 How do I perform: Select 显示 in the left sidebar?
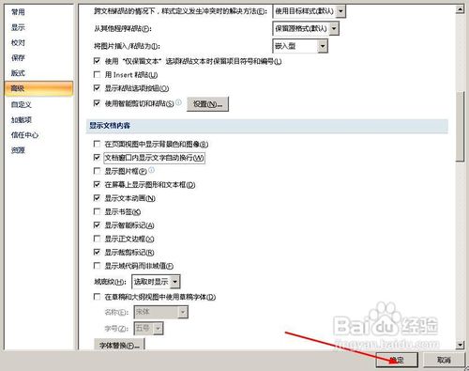pos(18,27)
